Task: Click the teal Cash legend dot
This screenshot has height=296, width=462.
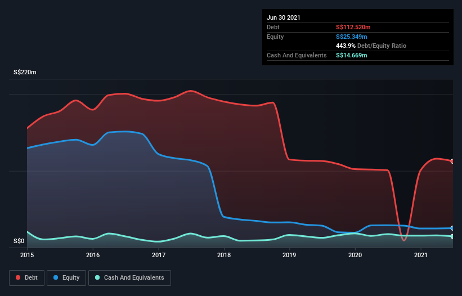Action: pyautogui.click(x=97, y=277)
